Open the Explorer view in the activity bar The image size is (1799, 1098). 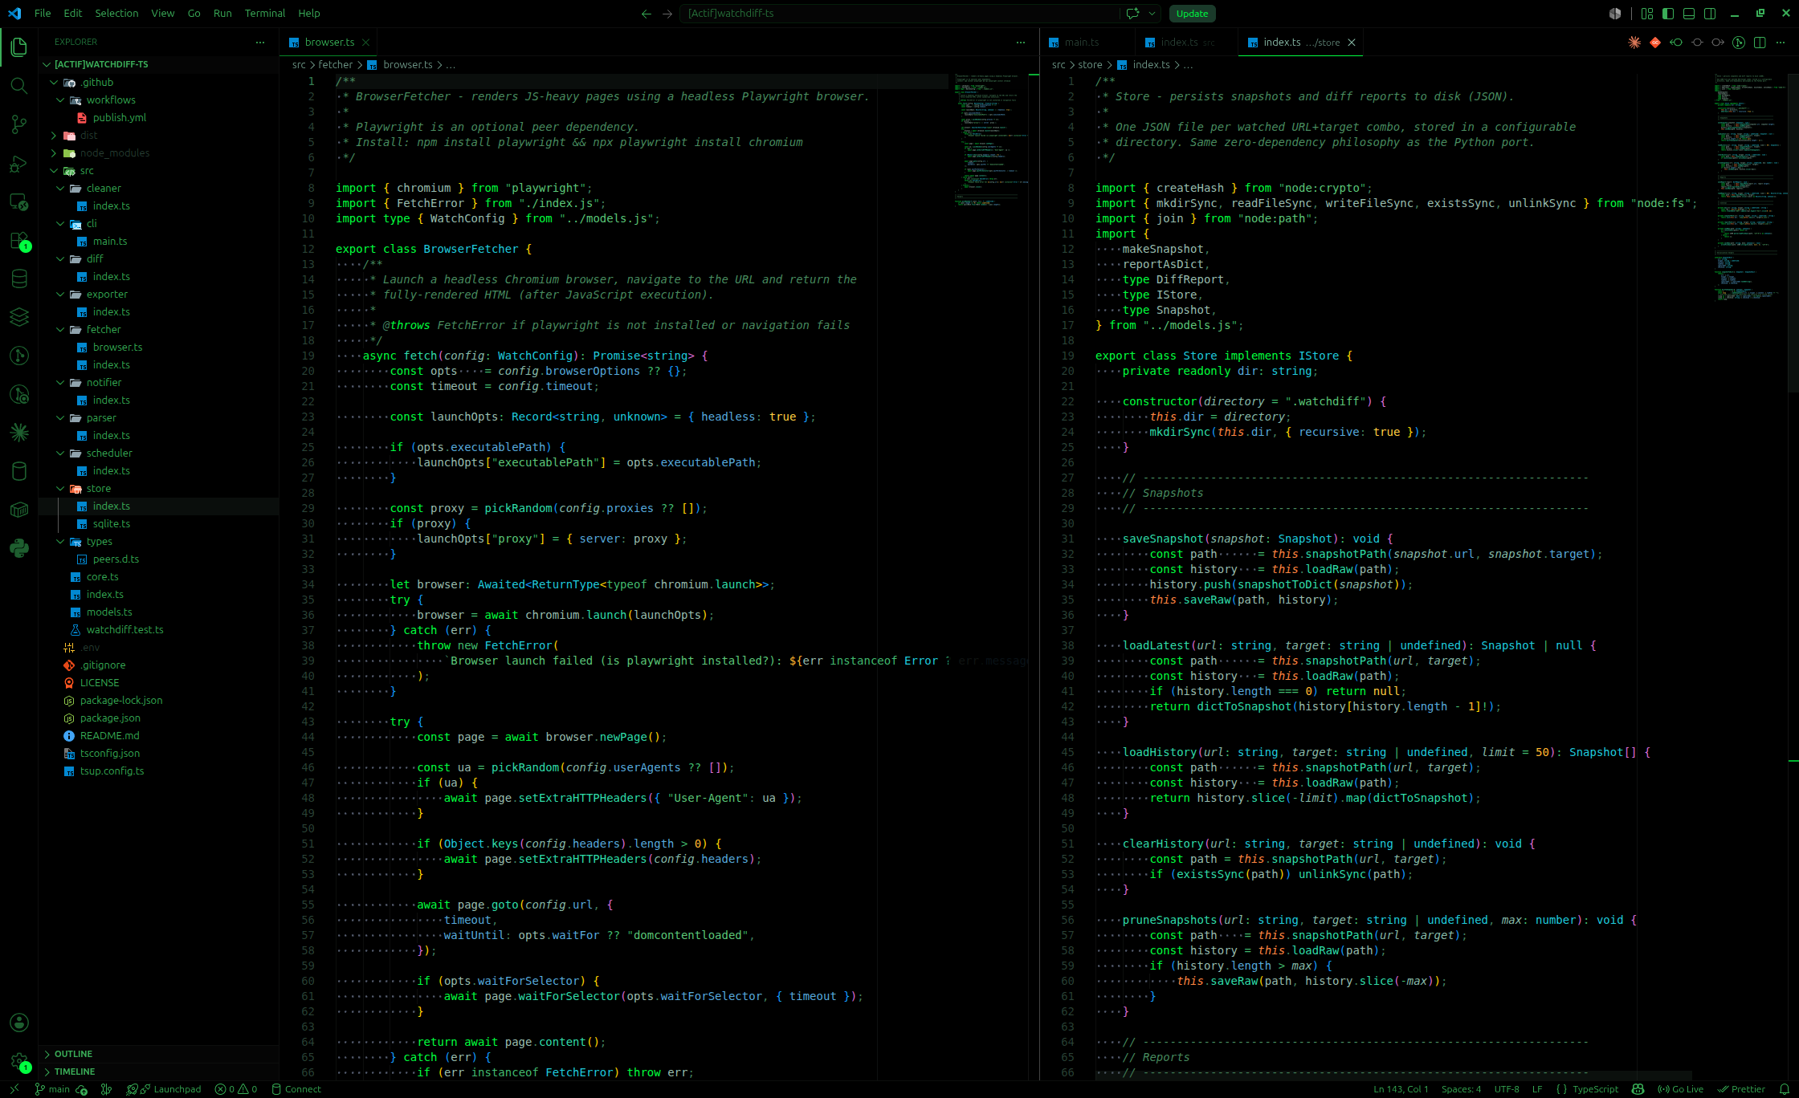(x=19, y=47)
